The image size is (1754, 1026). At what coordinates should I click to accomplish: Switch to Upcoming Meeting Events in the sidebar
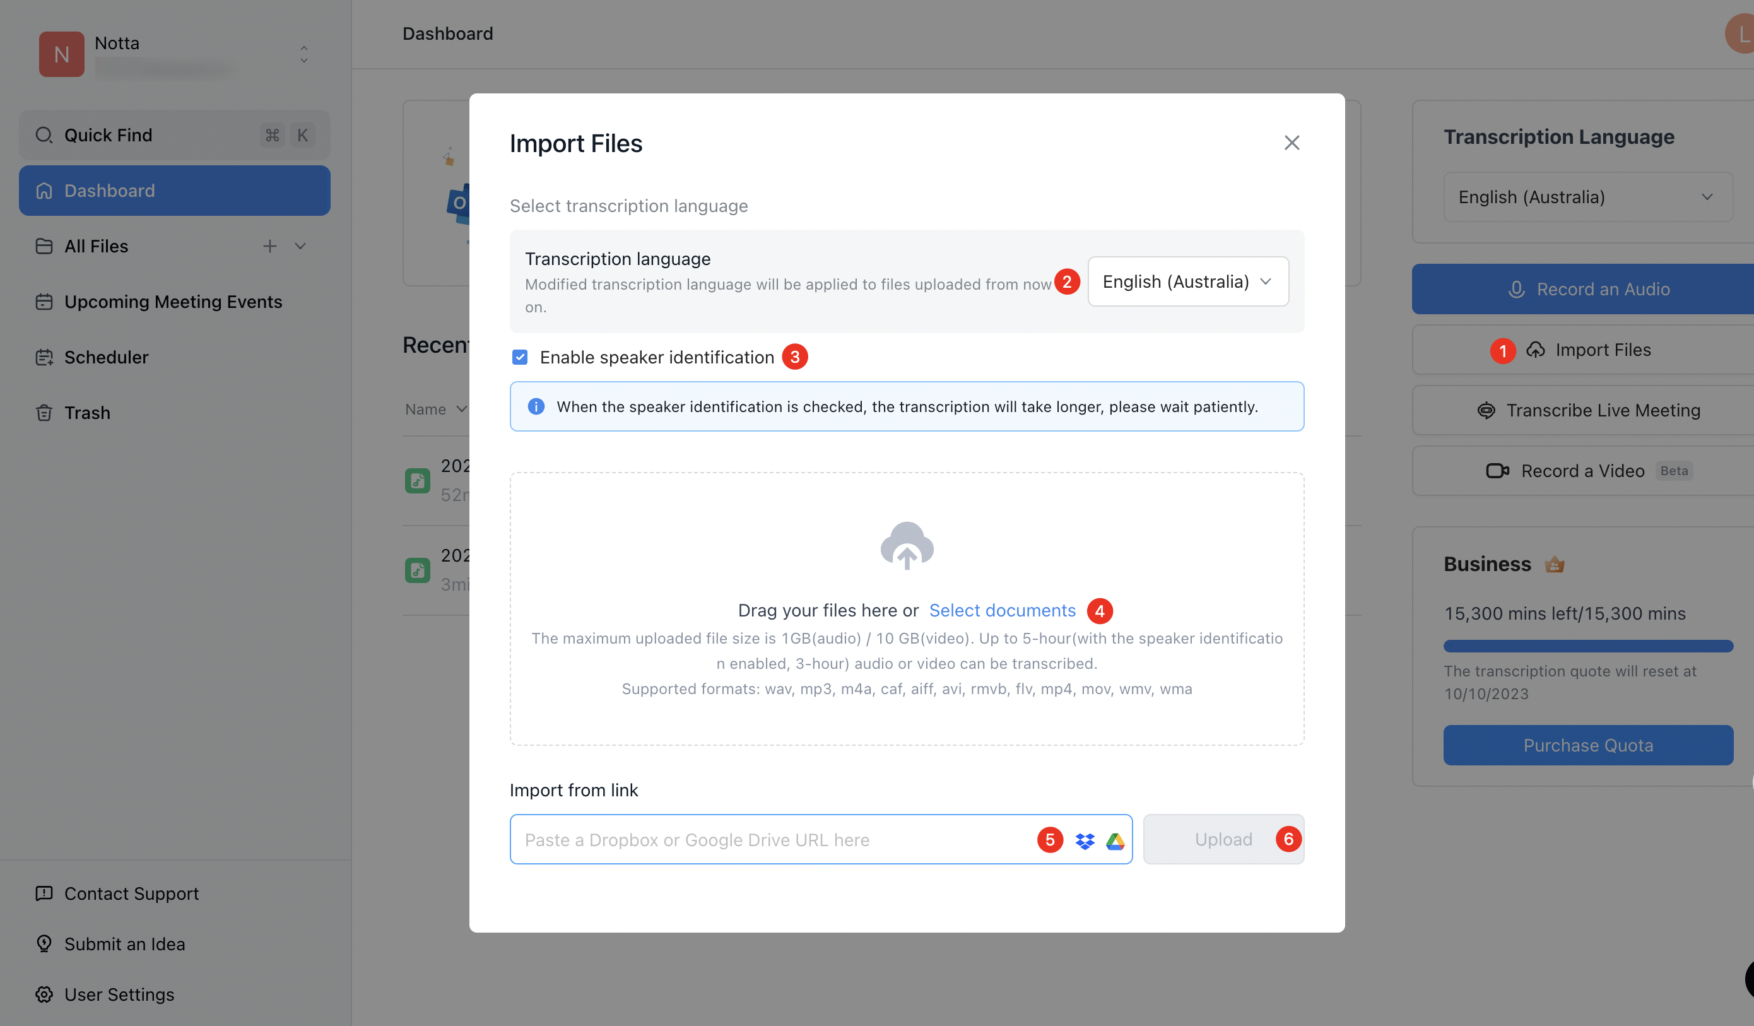pyautogui.click(x=174, y=302)
